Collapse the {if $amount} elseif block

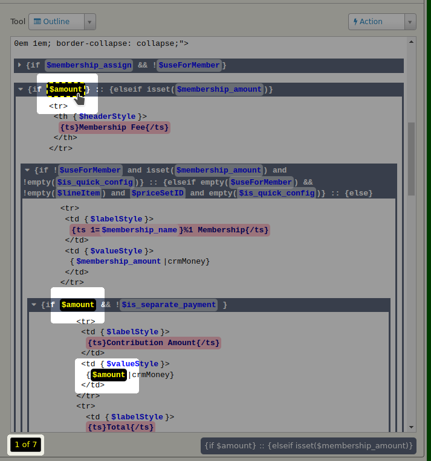21,90
